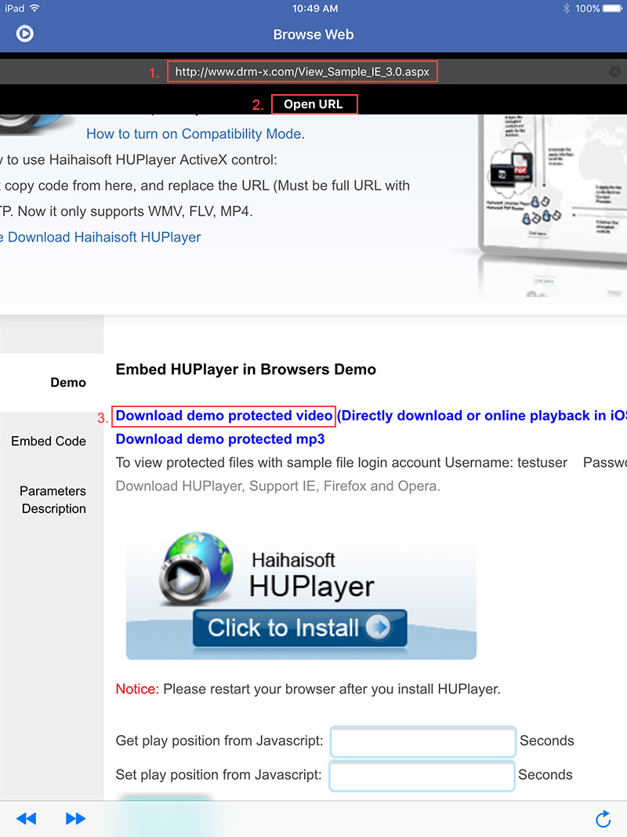Tap the diagram screenshot thumbnail at top right

tap(553, 206)
